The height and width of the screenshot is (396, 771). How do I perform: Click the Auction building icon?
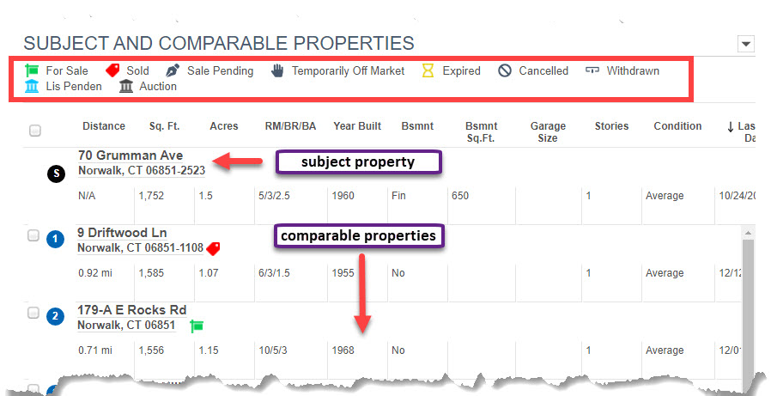(126, 86)
